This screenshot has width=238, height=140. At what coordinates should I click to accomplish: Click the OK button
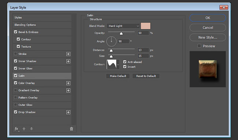(x=208, y=18)
